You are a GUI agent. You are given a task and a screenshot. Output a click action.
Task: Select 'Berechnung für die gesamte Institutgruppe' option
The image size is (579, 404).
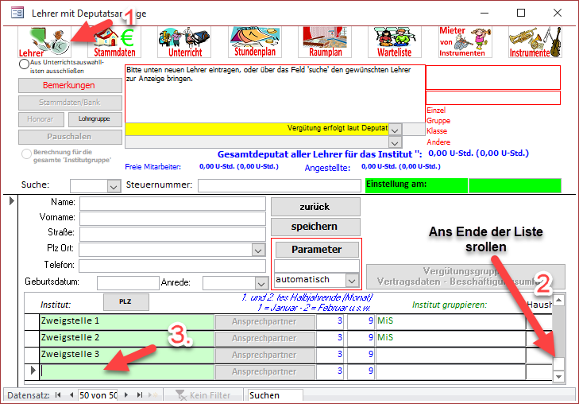coord(27,153)
